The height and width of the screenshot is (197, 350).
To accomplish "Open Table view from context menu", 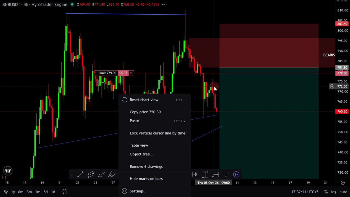I will 155,145.
